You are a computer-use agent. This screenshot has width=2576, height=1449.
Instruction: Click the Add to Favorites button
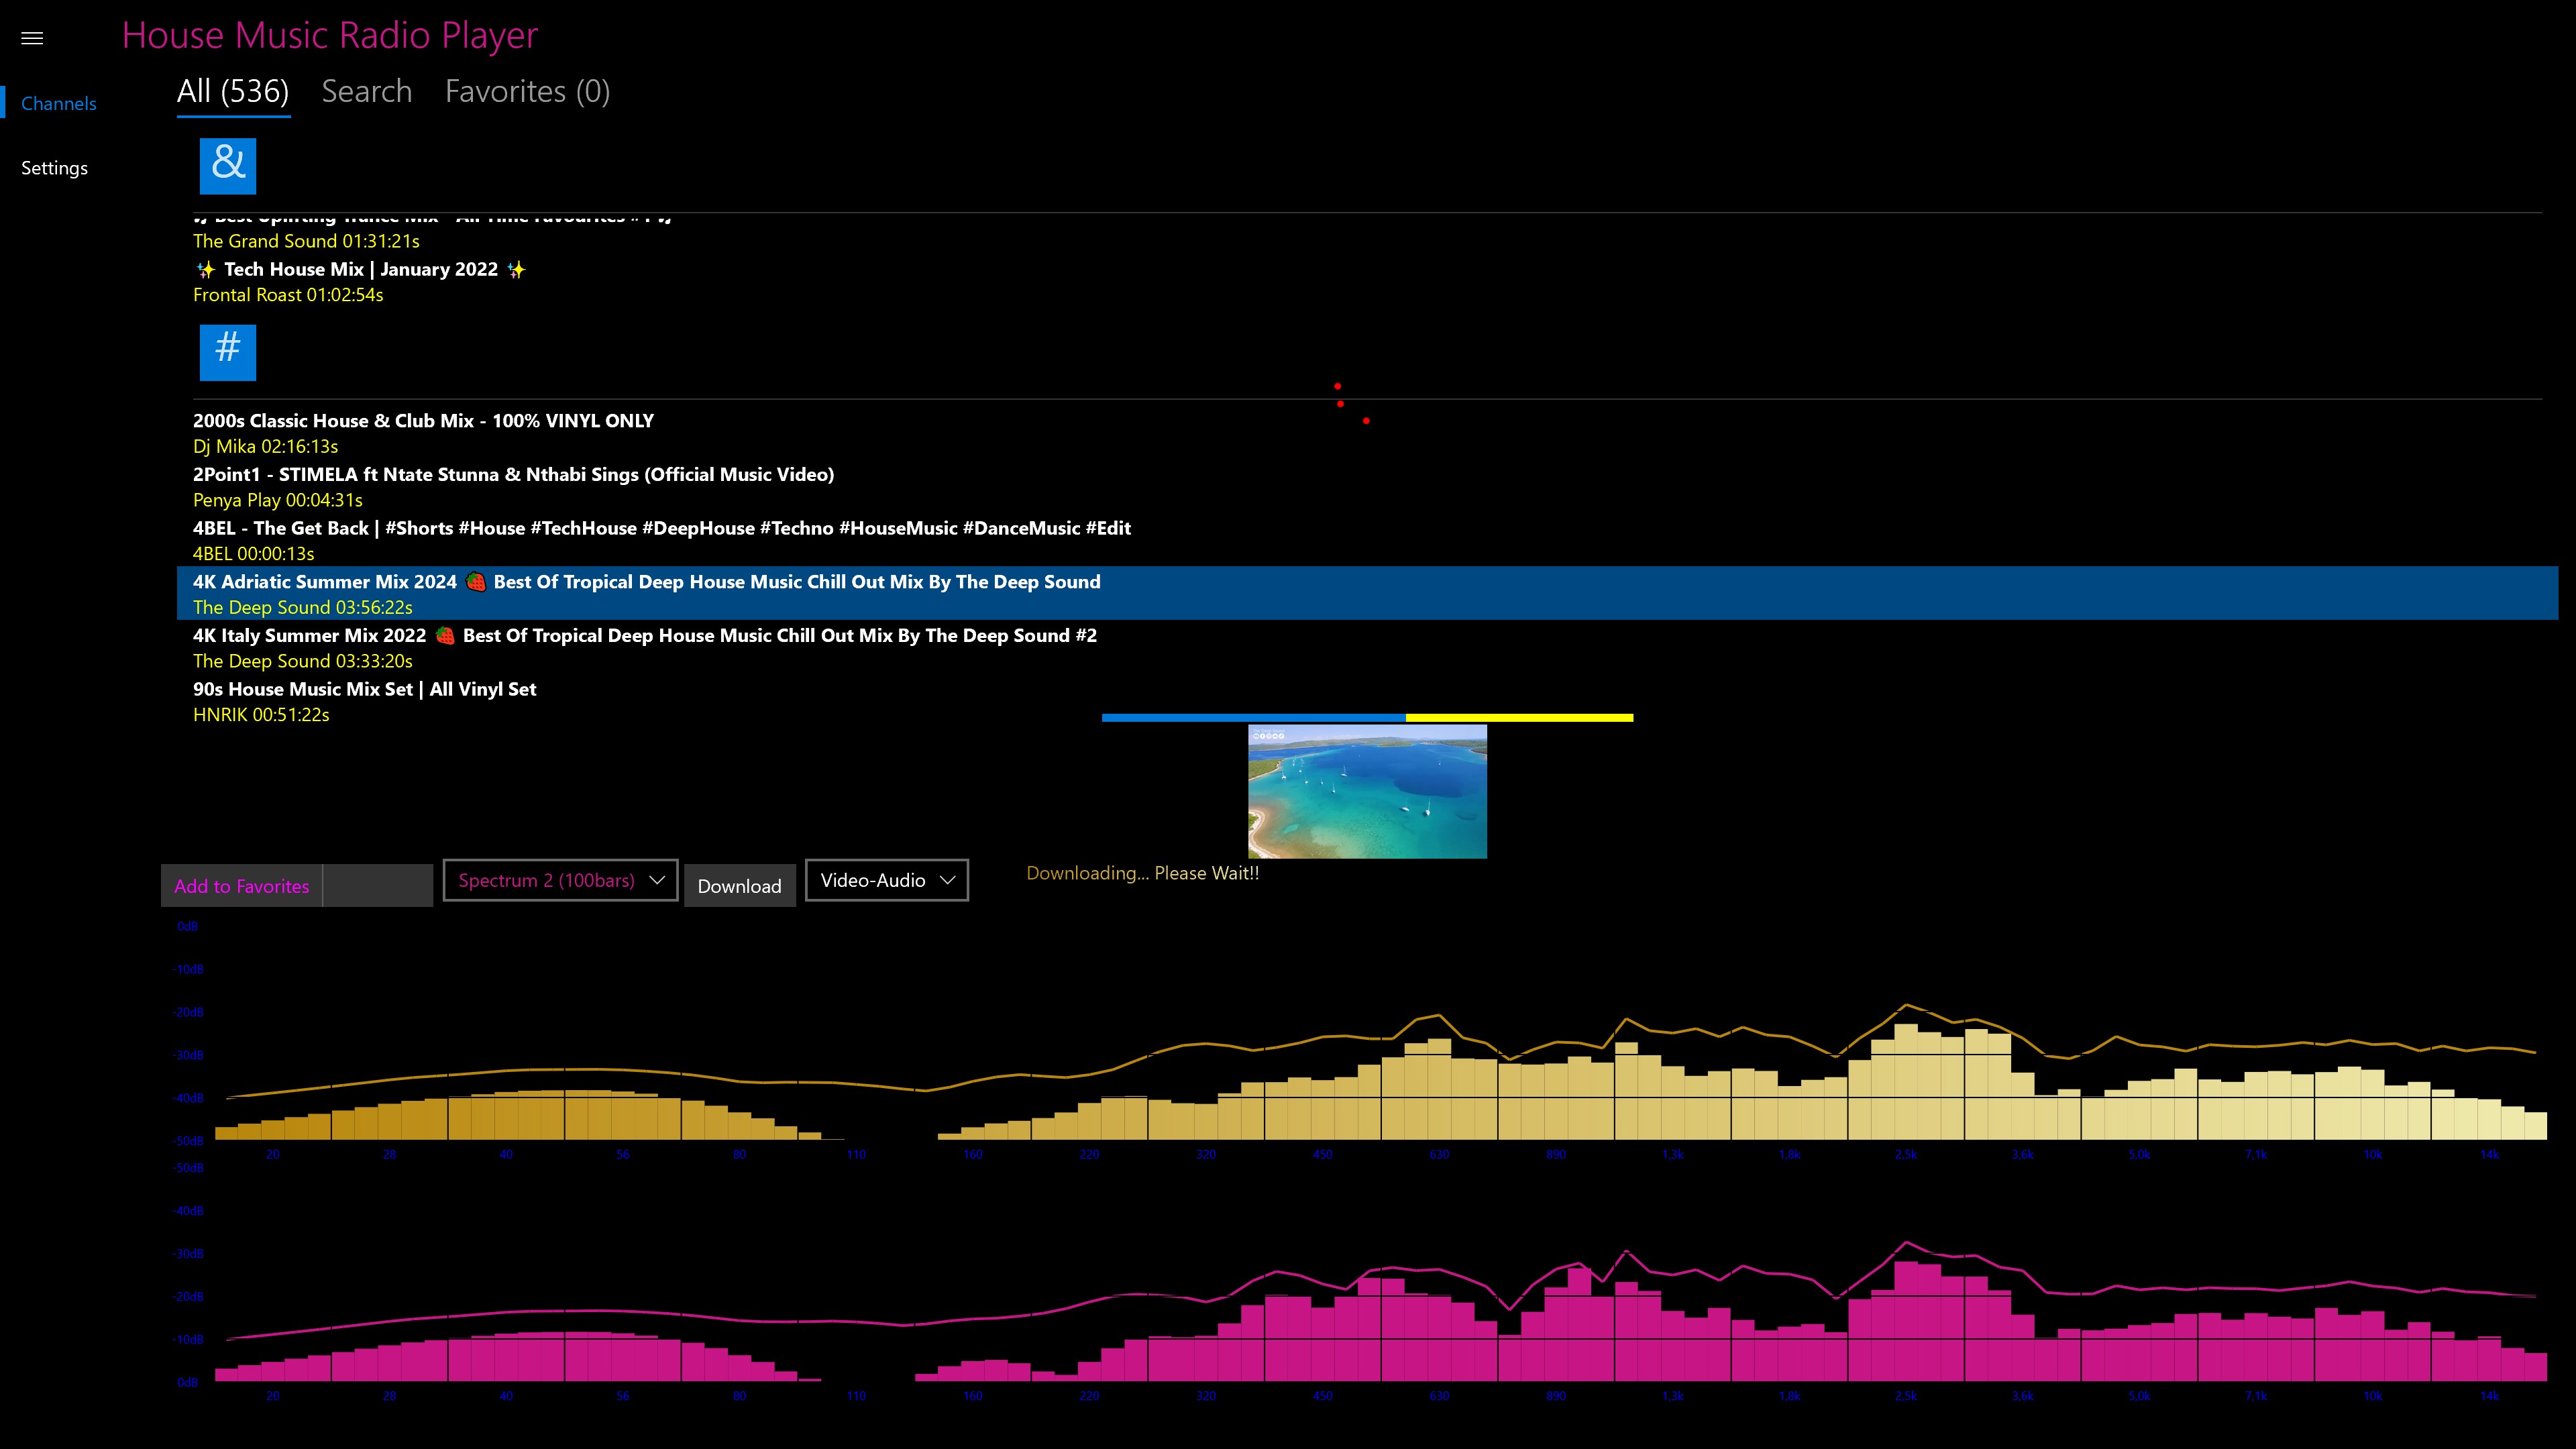241,886
